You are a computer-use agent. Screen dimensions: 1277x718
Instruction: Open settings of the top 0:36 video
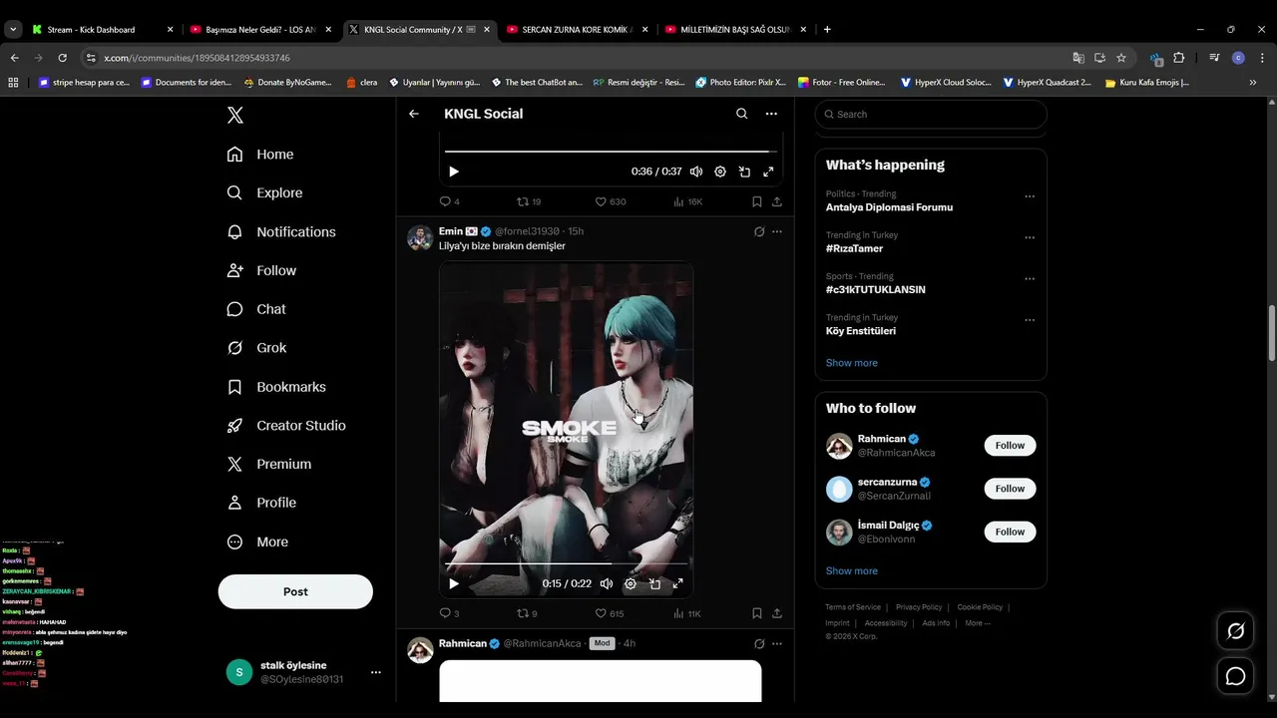(720, 172)
